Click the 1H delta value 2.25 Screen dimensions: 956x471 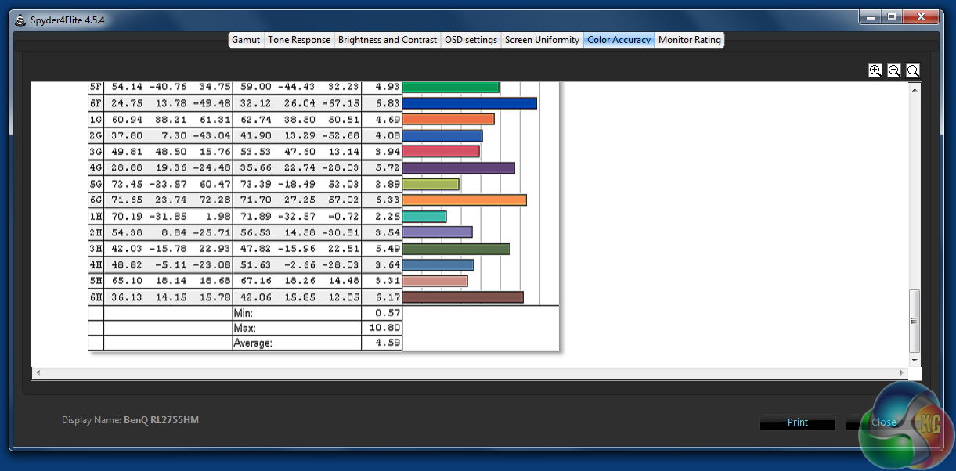pos(388,217)
